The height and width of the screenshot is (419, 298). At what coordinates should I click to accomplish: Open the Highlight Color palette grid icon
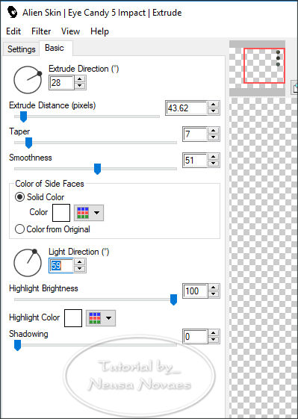pos(95,318)
